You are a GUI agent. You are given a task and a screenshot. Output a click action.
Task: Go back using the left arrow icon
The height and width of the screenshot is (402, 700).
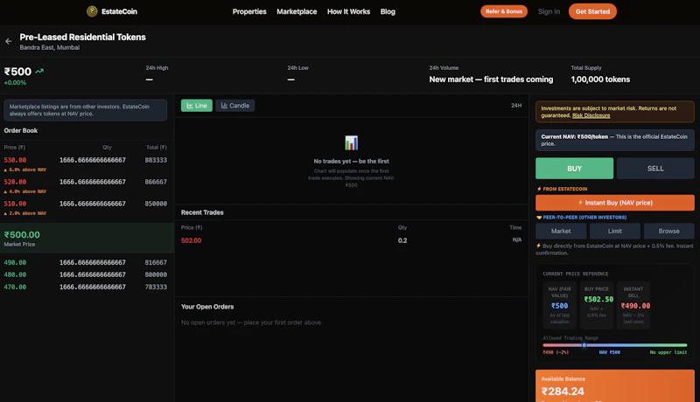tap(9, 41)
